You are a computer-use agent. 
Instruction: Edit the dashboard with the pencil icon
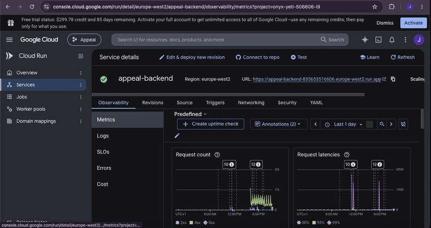177,136
